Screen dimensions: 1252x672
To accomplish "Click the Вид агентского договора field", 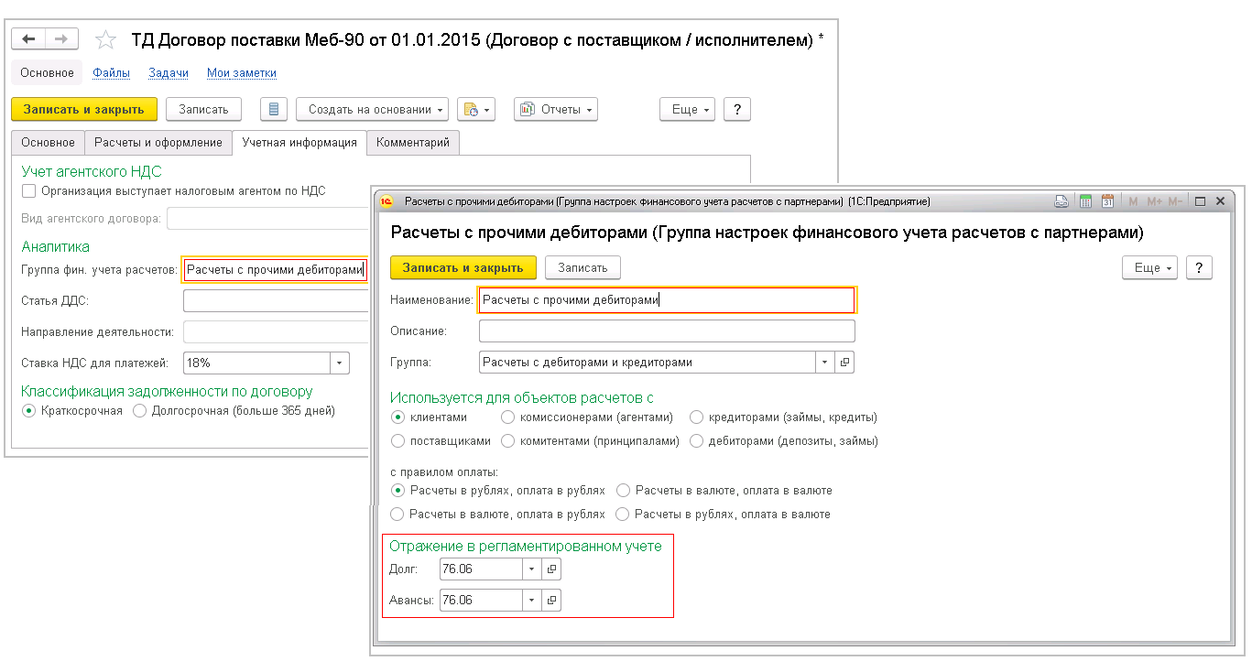I will tap(267, 219).
